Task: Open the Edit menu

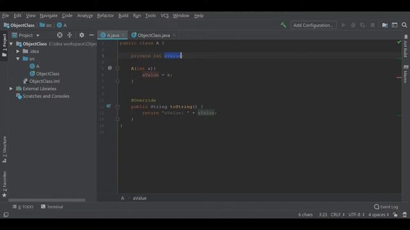Action: click(17, 15)
